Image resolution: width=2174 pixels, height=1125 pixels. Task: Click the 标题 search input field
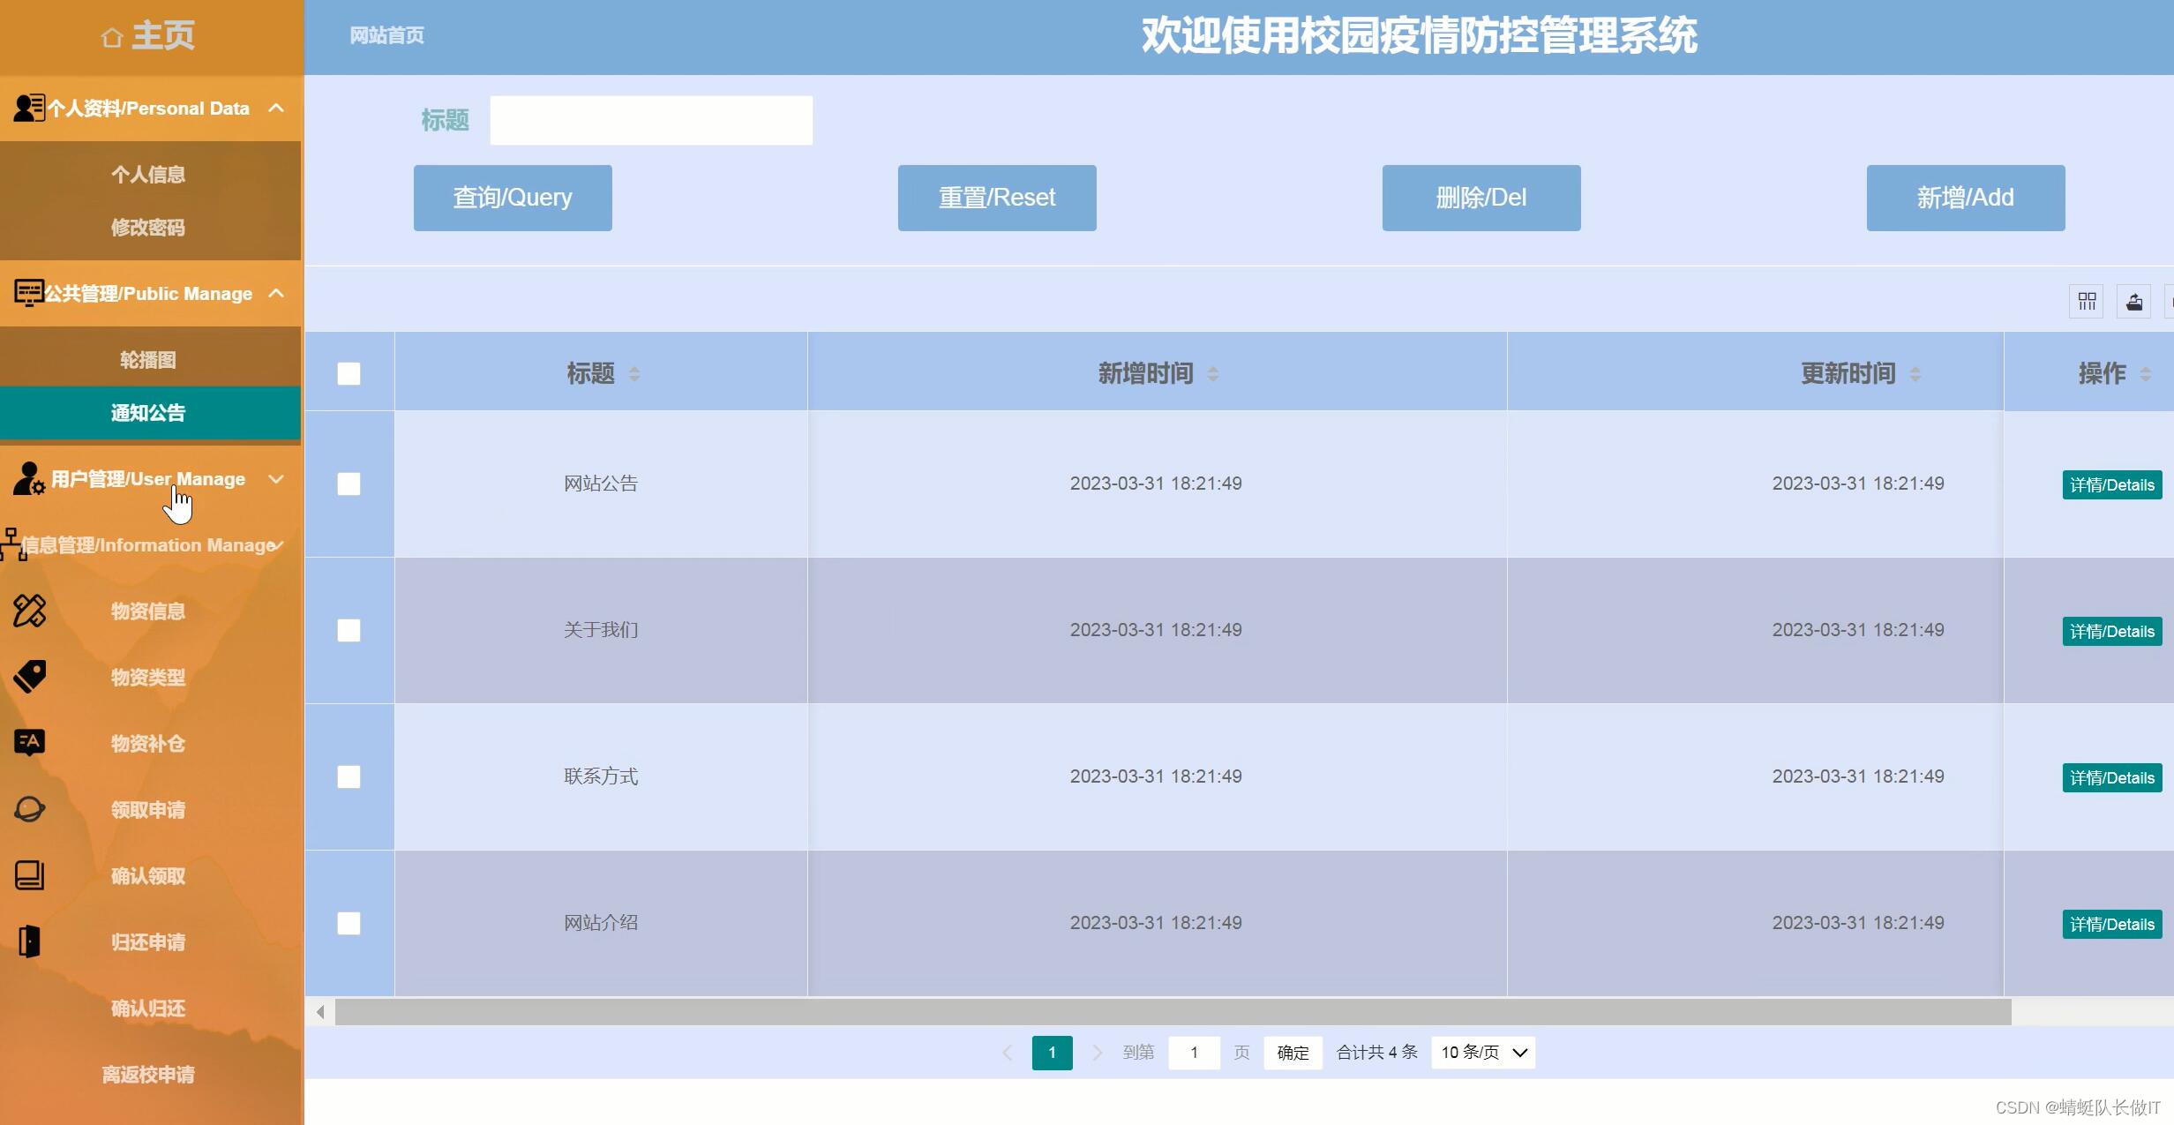coord(651,120)
